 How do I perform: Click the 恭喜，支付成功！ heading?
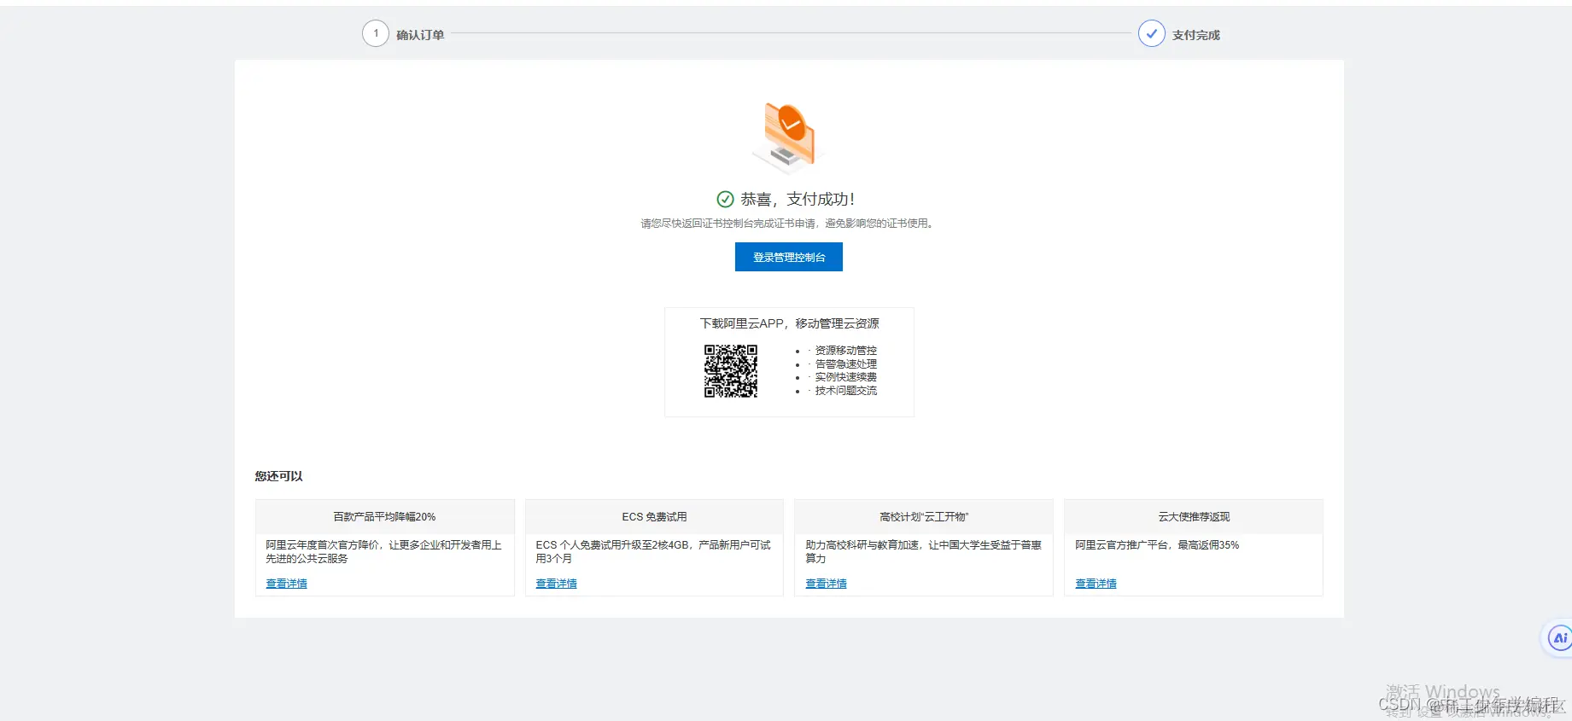[x=798, y=199]
